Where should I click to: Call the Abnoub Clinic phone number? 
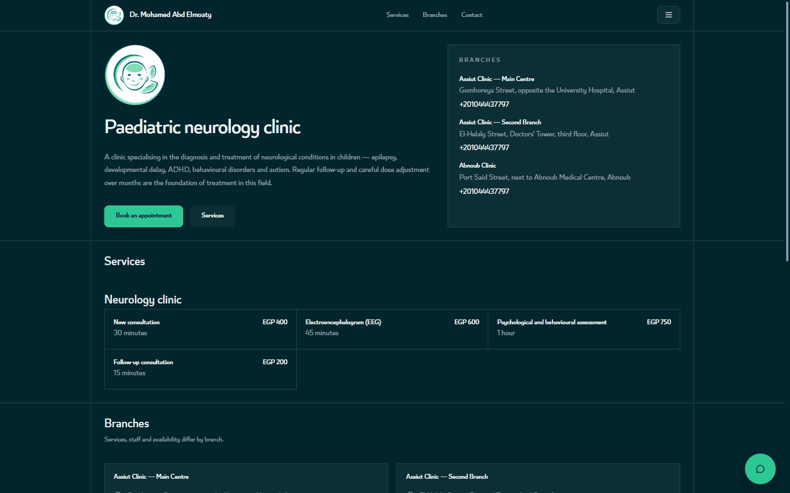[484, 191]
